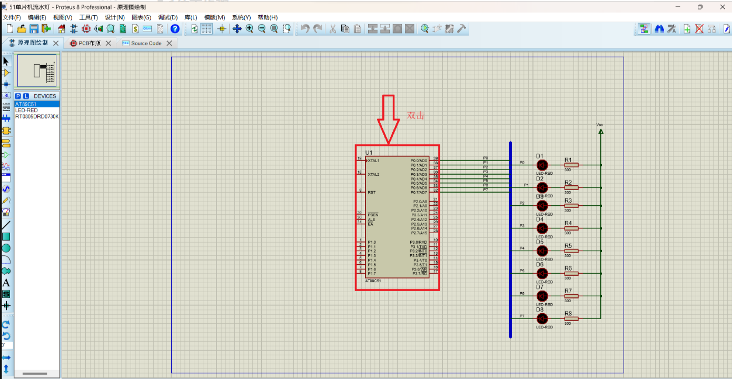
Task: Select LED-RED in the devices list
Action: click(x=26, y=111)
